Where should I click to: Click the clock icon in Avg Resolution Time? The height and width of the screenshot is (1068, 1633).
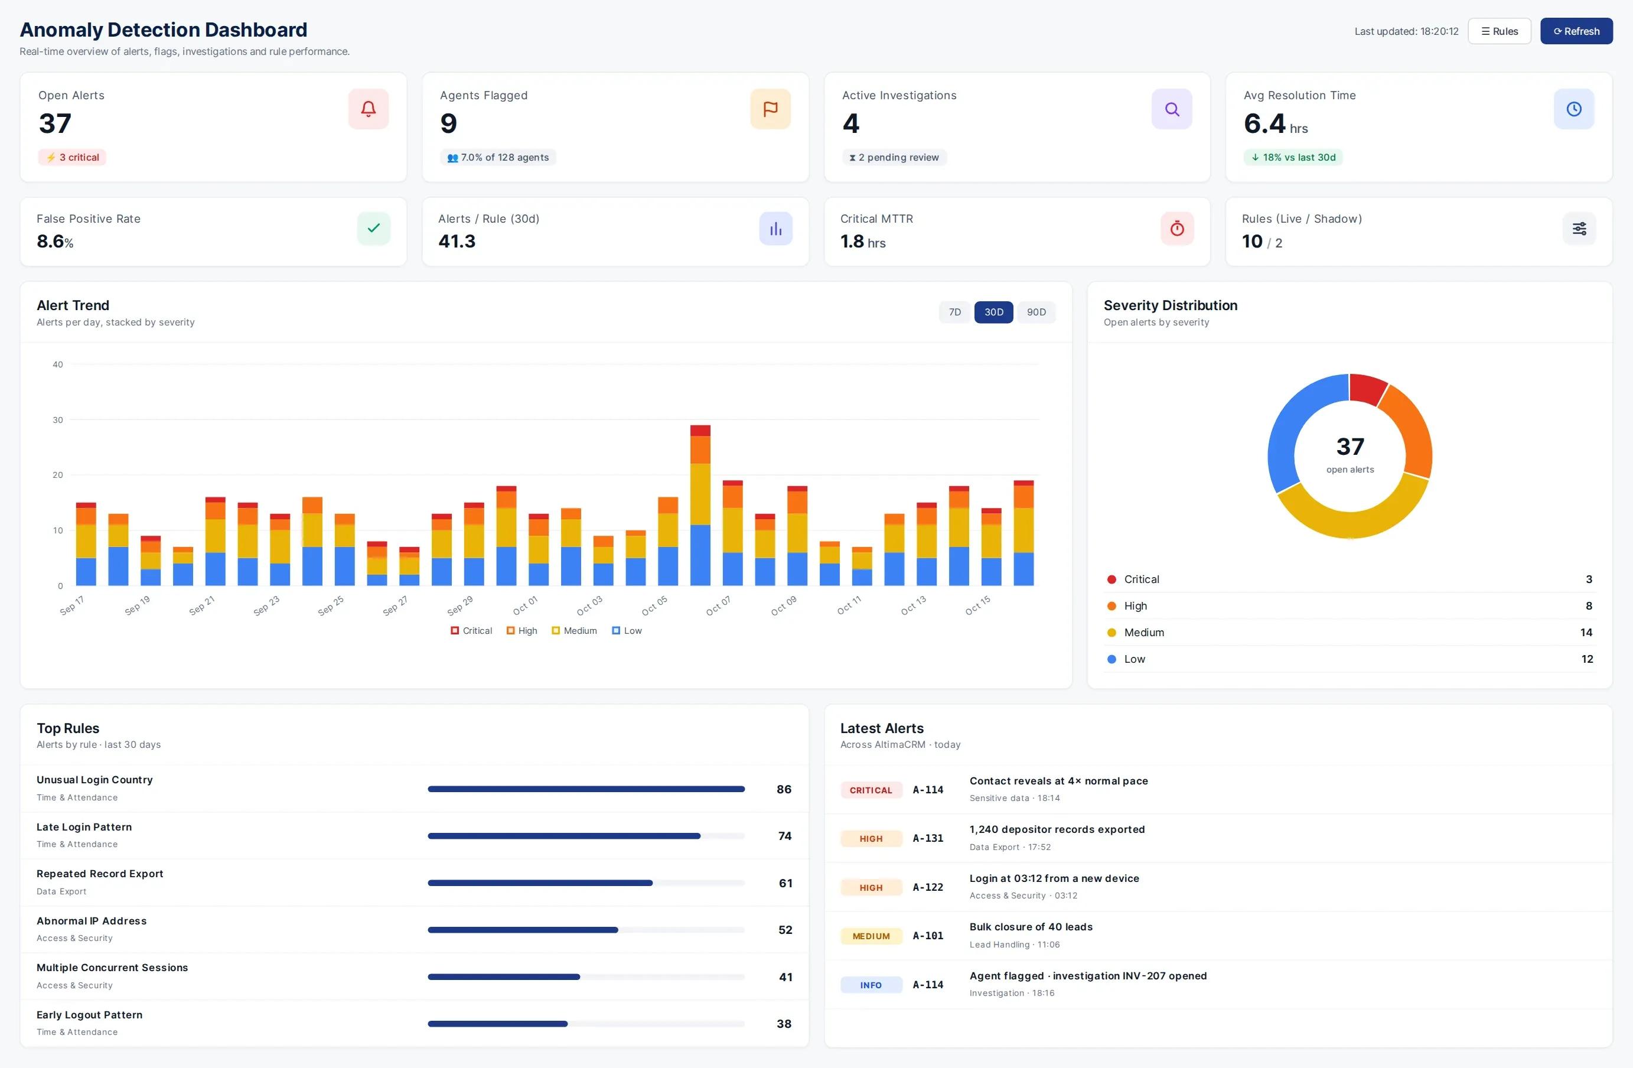click(x=1574, y=109)
